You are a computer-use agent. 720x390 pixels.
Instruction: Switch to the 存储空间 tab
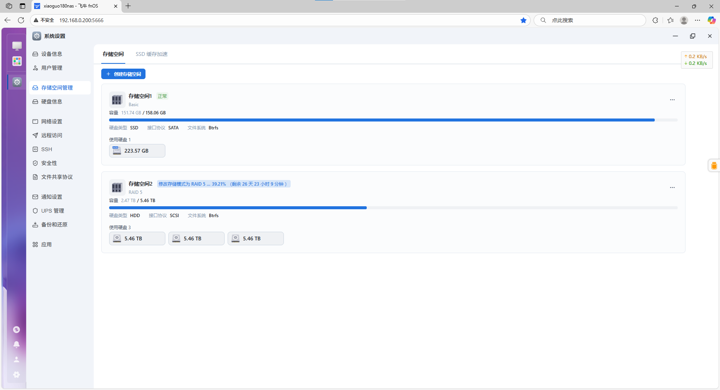113,54
